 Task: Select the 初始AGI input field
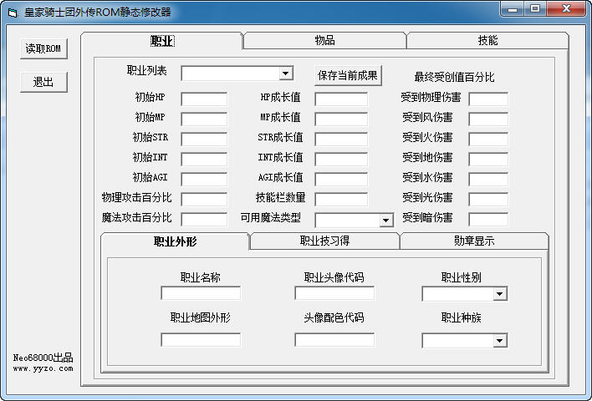coord(204,179)
